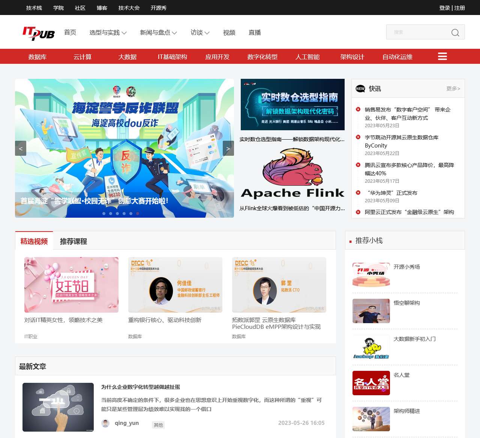480x438 pixels.
Task: Open the Apache Flink thumbnail image
Action: click(x=292, y=173)
